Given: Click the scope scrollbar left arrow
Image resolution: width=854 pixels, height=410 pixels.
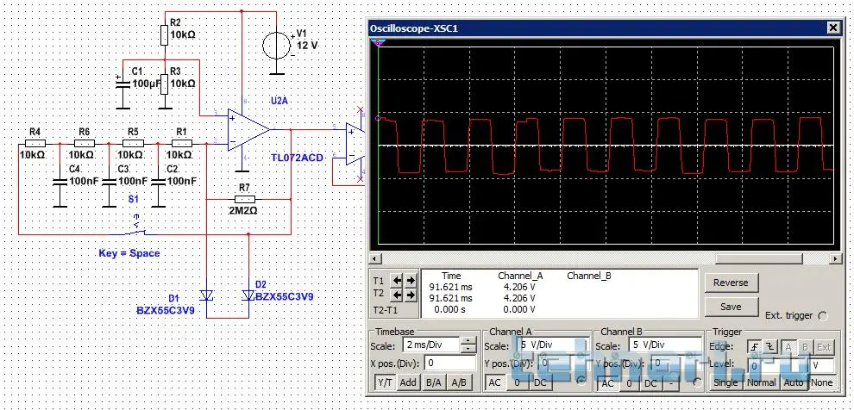Looking at the screenshot, I should pos(374,258).
